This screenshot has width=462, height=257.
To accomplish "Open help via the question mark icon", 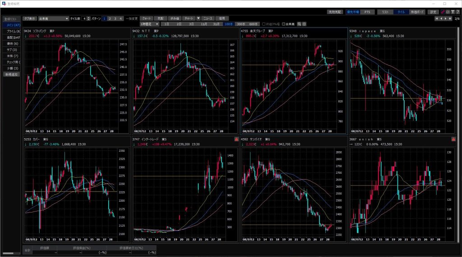I will coord(457,12).
